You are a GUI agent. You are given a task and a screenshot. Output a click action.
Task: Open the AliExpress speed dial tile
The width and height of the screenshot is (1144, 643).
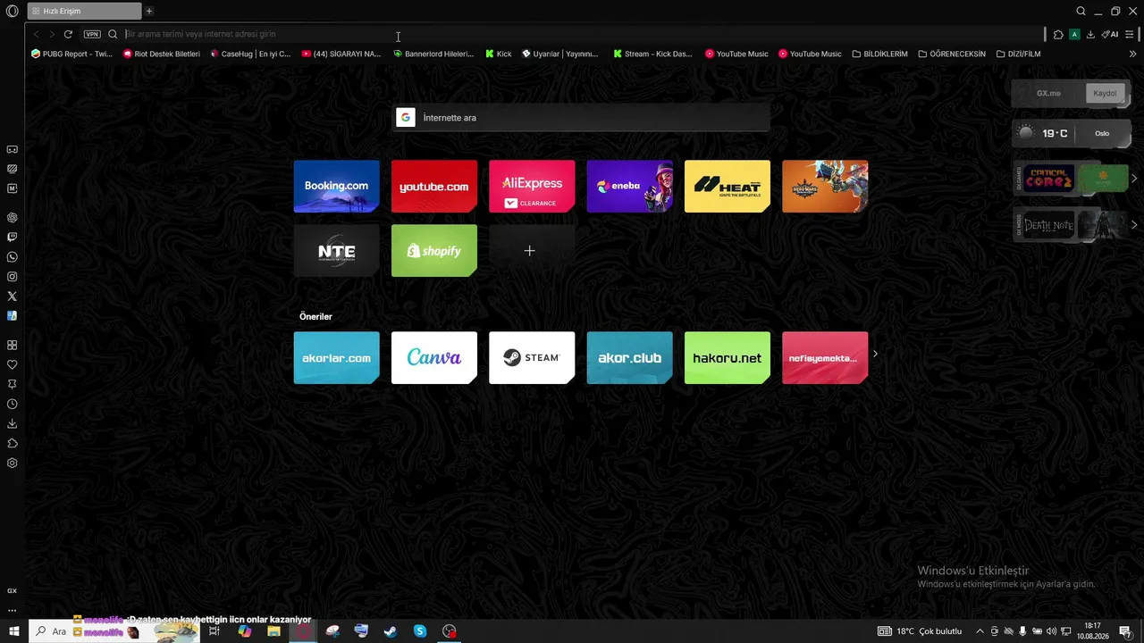[x=532, y=187]
